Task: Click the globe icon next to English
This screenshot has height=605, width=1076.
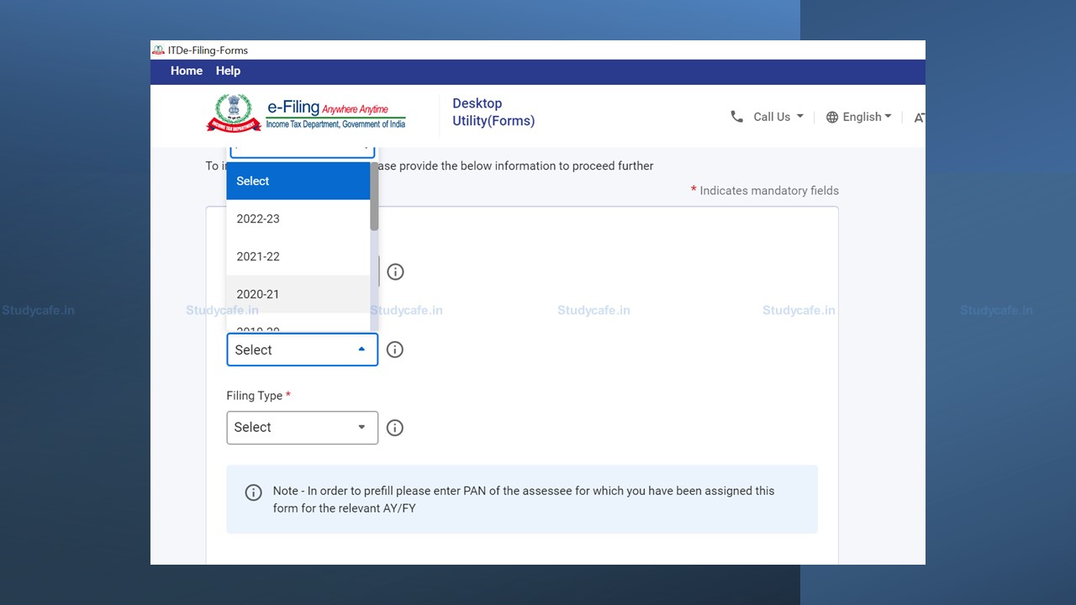Action: [832, 118]
